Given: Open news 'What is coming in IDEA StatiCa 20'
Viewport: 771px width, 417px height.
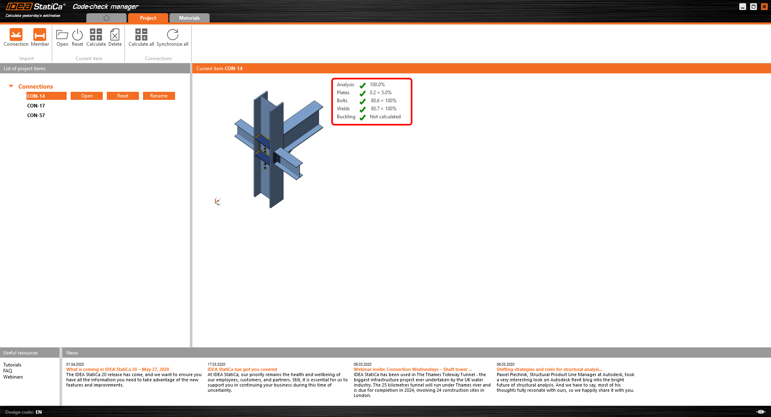Looking at the screenshot, I should click(x=118, y=370).
